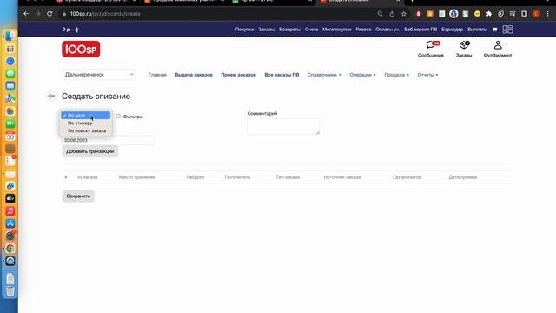Click Добавить транзакции button

[x=90, y=151]
